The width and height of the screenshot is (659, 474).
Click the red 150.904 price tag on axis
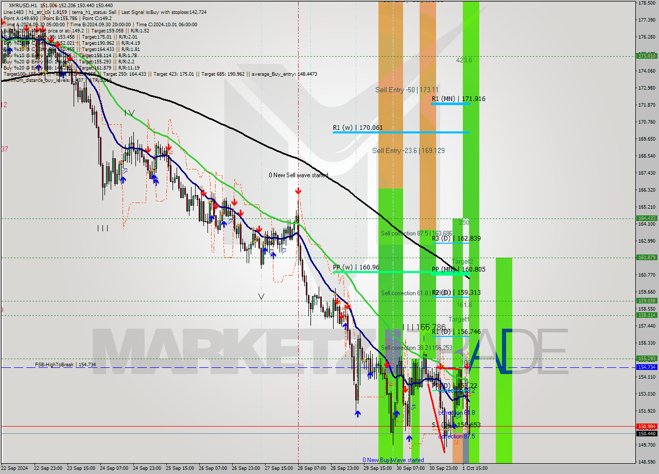click(x=647, y=426)
